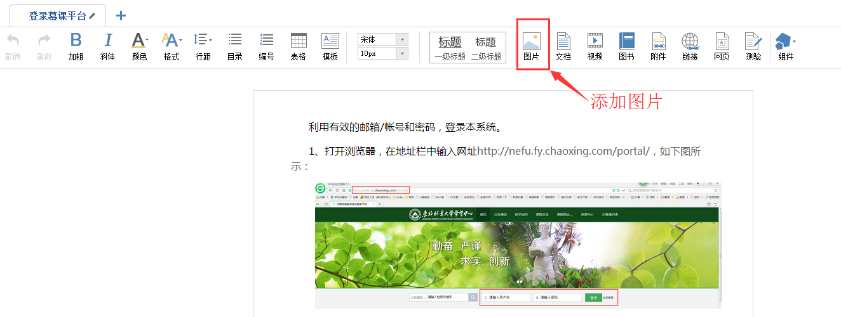Click the Picture (图片) insert icon
The width and height of the screenshot is (841, 317).
532,41
